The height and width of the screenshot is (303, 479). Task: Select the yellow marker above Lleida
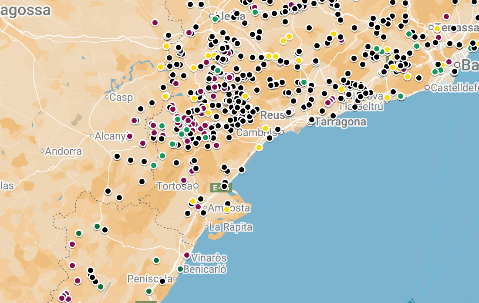tap(289, 37)
